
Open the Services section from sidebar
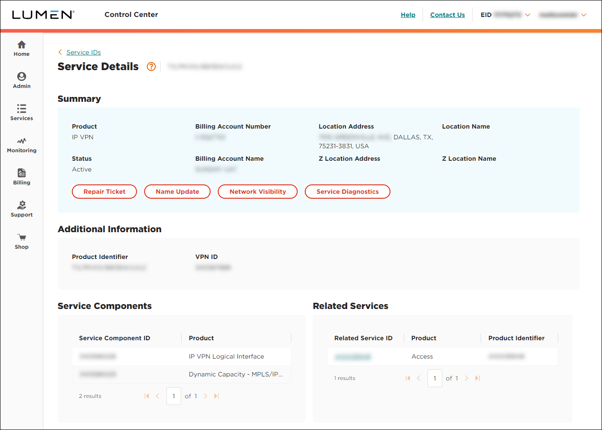[x=21, y=112]
